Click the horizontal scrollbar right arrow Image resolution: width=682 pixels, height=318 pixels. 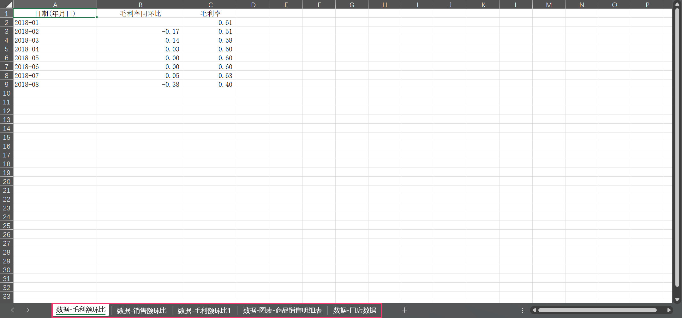(x=669, y=310)
